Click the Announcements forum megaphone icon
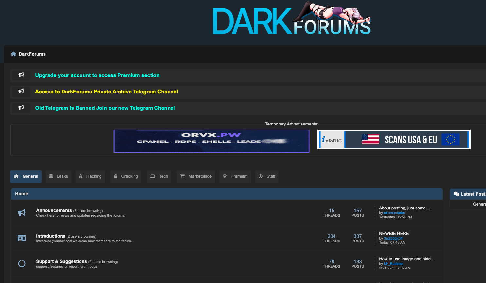 click(x=22, y=213)
